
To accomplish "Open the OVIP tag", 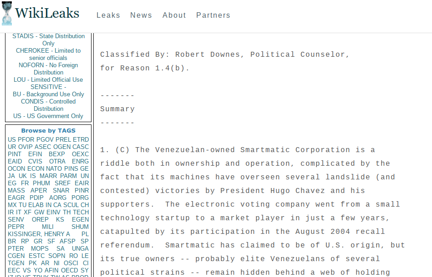I will [x=25, y=147].
